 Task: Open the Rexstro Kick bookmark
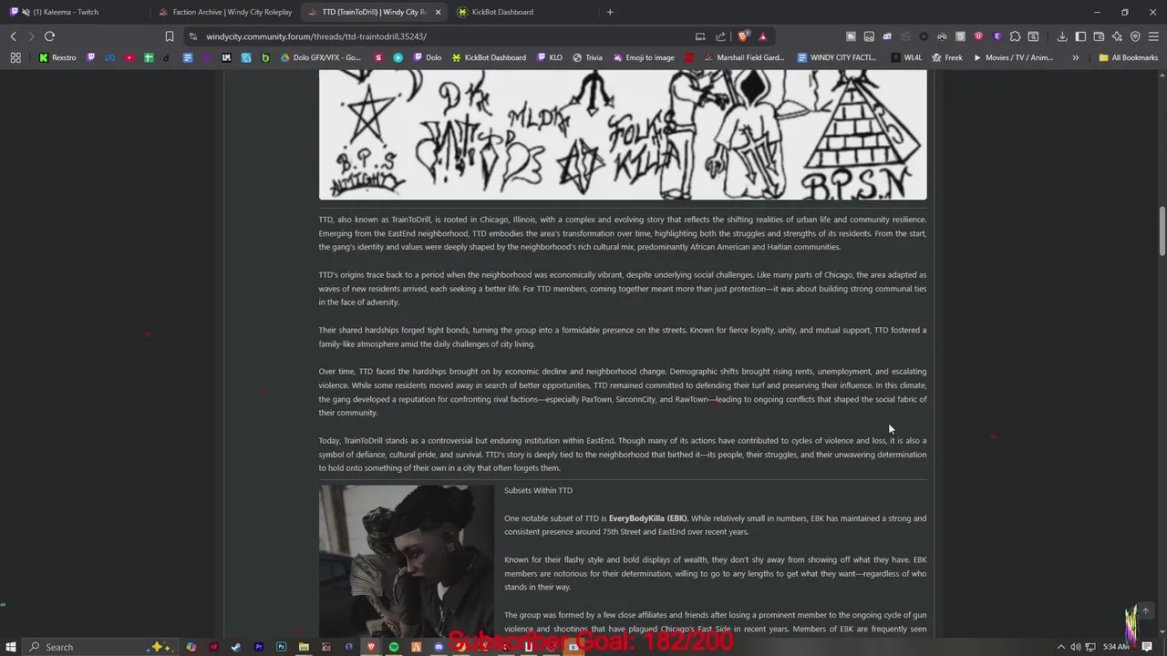point(57,57)
